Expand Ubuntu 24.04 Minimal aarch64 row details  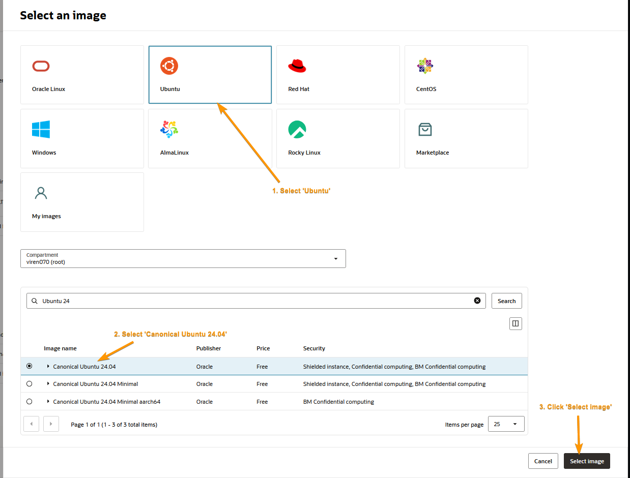tap(48, 402)
